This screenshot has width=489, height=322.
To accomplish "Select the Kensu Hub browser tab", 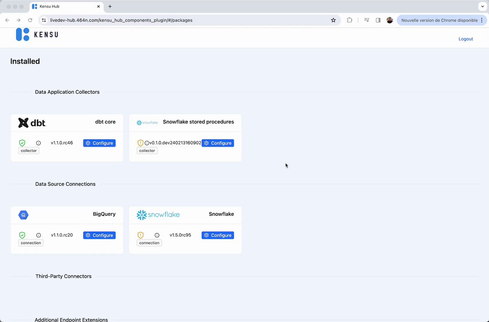I will pos(66,6).
